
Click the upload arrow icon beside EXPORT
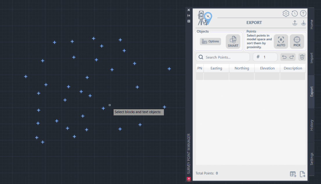tap(295, 23)
